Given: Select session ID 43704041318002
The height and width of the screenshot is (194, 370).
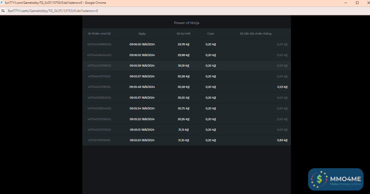Looking at the screenshot, I should (99, 87).
